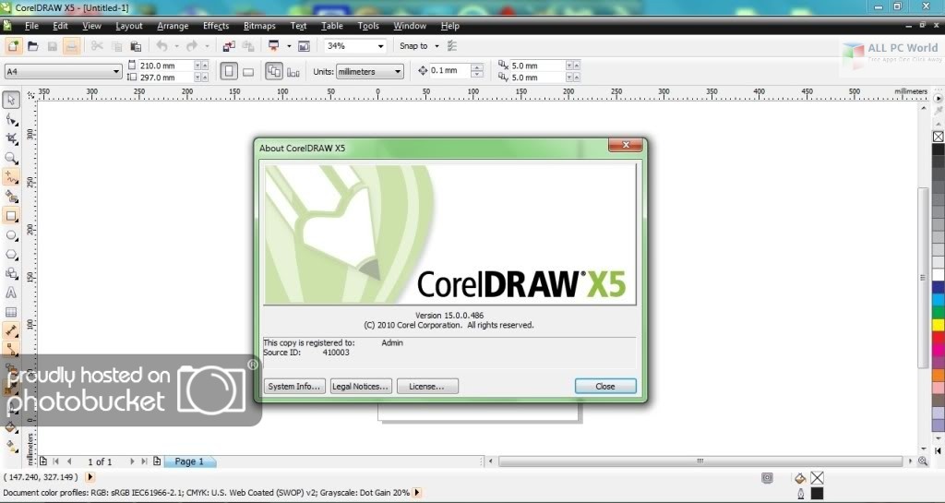The width and height of the screenshot is (945, 503).
Task: Click the page width 210.0 mm field
Action: [x=166, y=65]
